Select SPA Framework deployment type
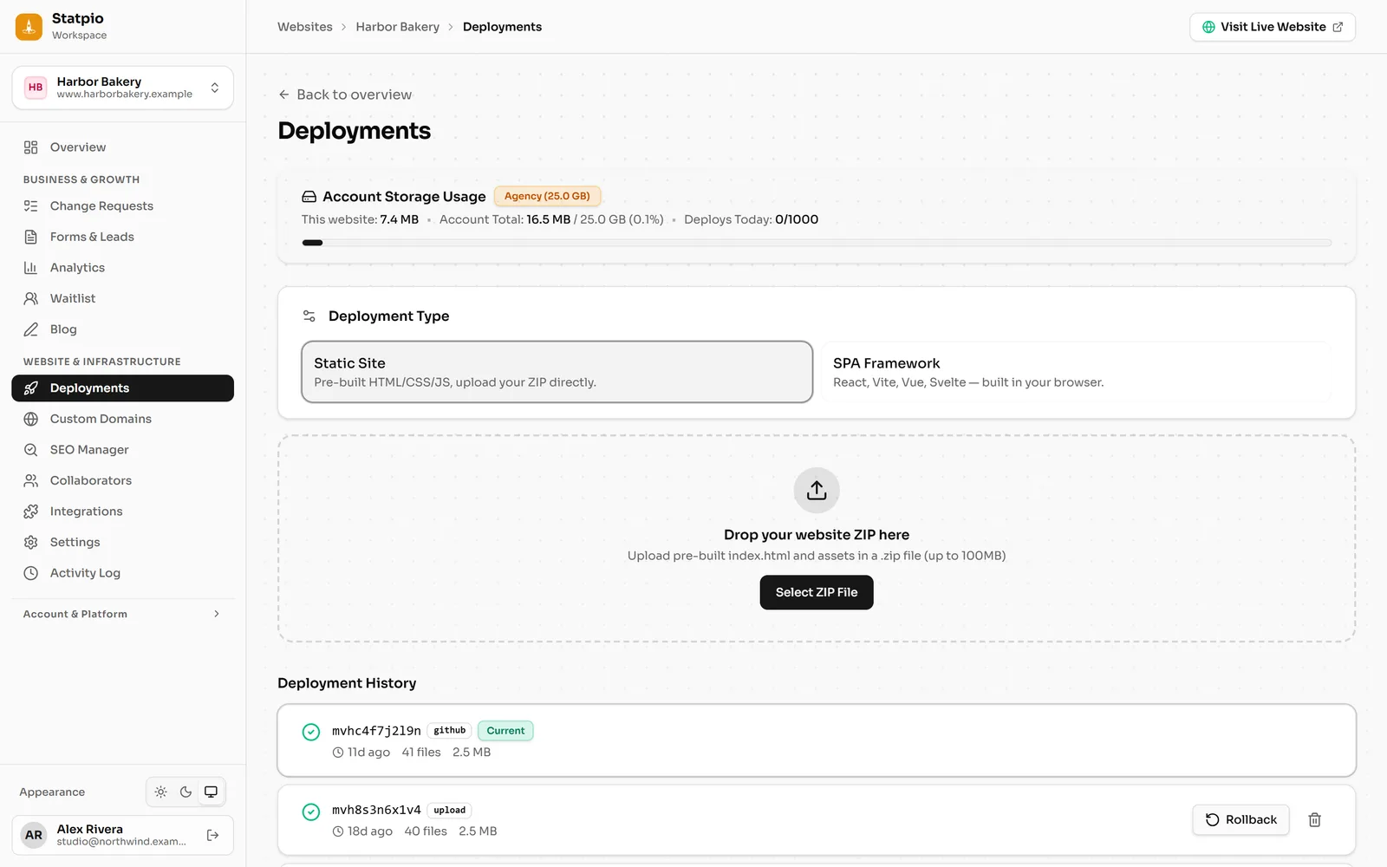This screenshot has height=867, width=1387. (1076, 372)
